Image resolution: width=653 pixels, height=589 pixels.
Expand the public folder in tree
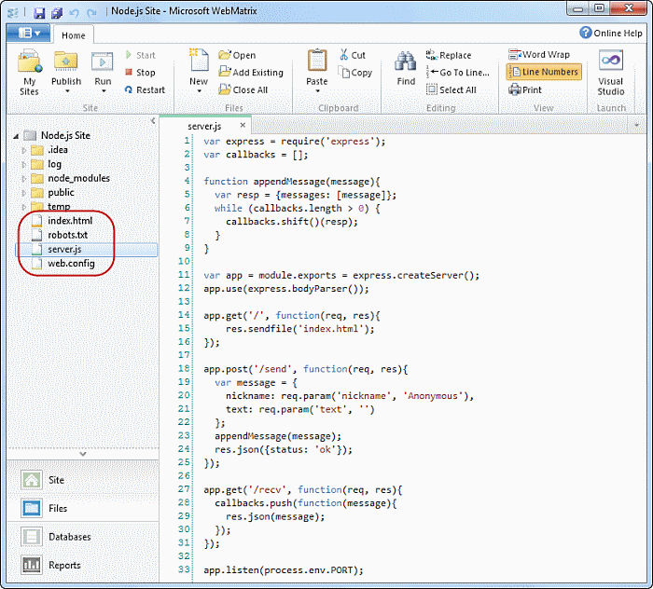coord(25,193)
